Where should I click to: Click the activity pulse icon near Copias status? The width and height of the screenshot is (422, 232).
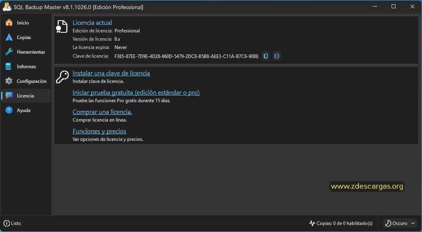point(312,223)
